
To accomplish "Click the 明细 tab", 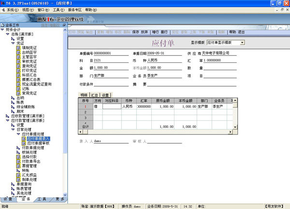I will (x=84, y=95).
